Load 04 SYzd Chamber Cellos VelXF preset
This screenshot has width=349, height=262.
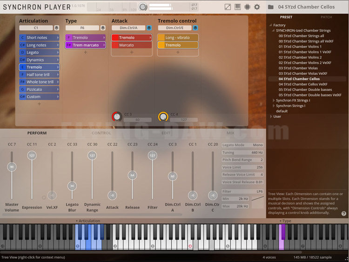[x=303, y=84]
